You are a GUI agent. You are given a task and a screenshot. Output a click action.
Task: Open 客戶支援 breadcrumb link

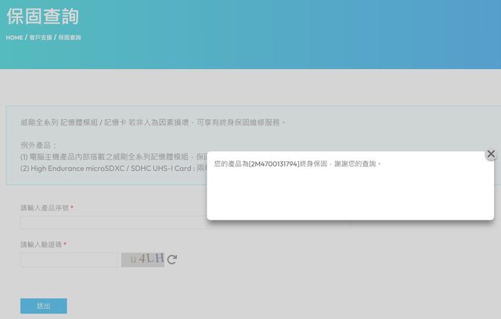[40, 38]
